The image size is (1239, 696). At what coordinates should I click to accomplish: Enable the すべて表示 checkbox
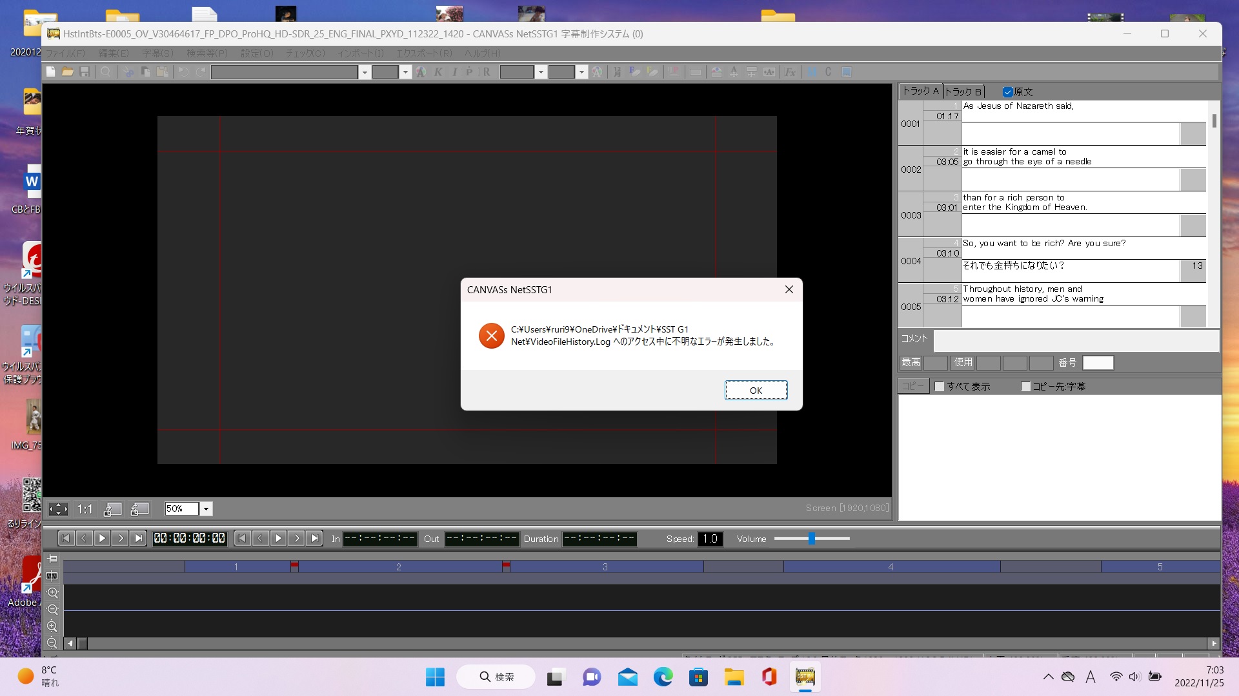(x=940, y=387)
